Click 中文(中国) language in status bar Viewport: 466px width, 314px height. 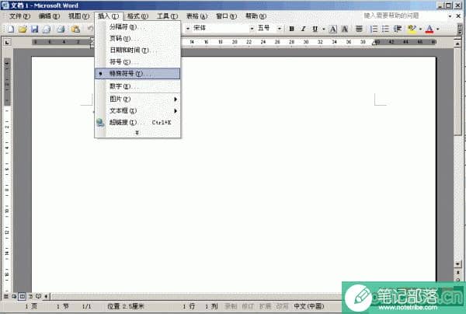309,306
